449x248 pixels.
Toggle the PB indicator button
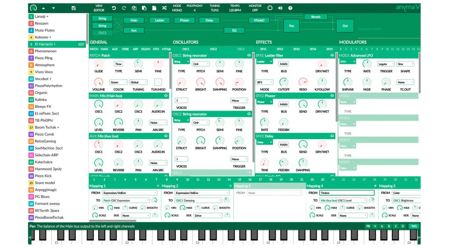pyautogui.click(x=368, y=226)
